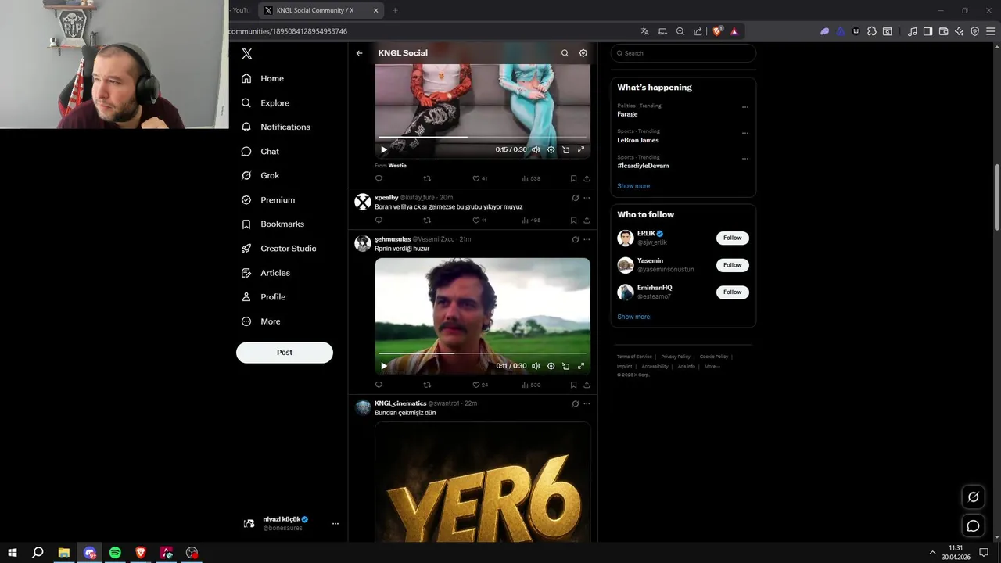Viewport: 1001px width, 563px height.
Task: Seek the şehmusulas video progress bar
Action: 482,353
